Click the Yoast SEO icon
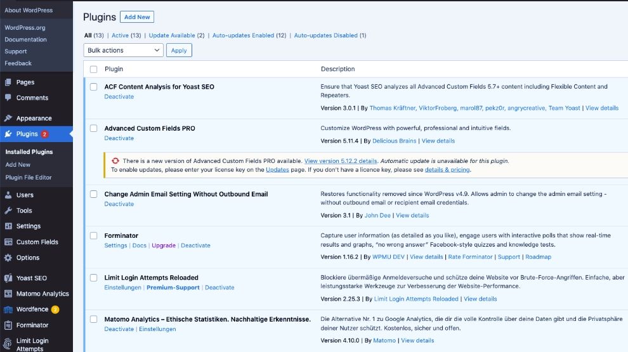 point(8,278)
